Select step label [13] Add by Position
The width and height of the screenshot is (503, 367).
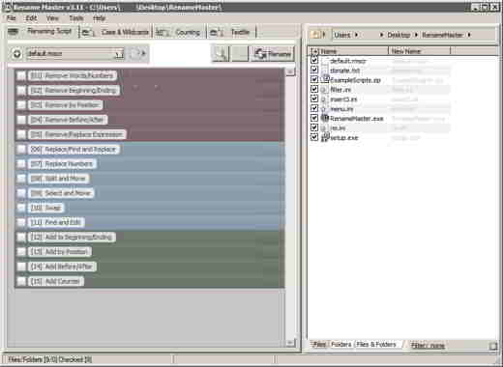pyautogui.click(x=60, y=252)
